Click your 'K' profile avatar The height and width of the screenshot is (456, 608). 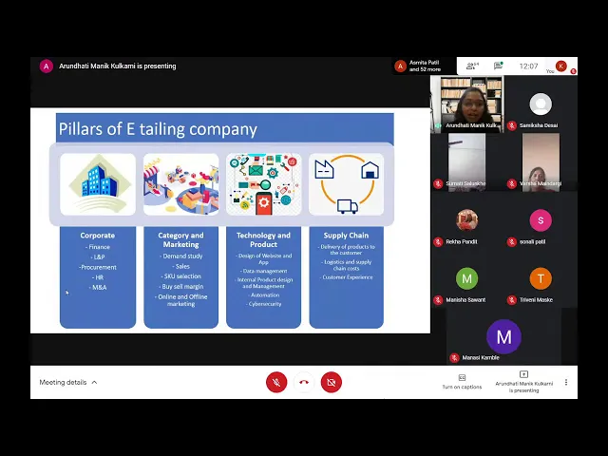pos(561,66)
